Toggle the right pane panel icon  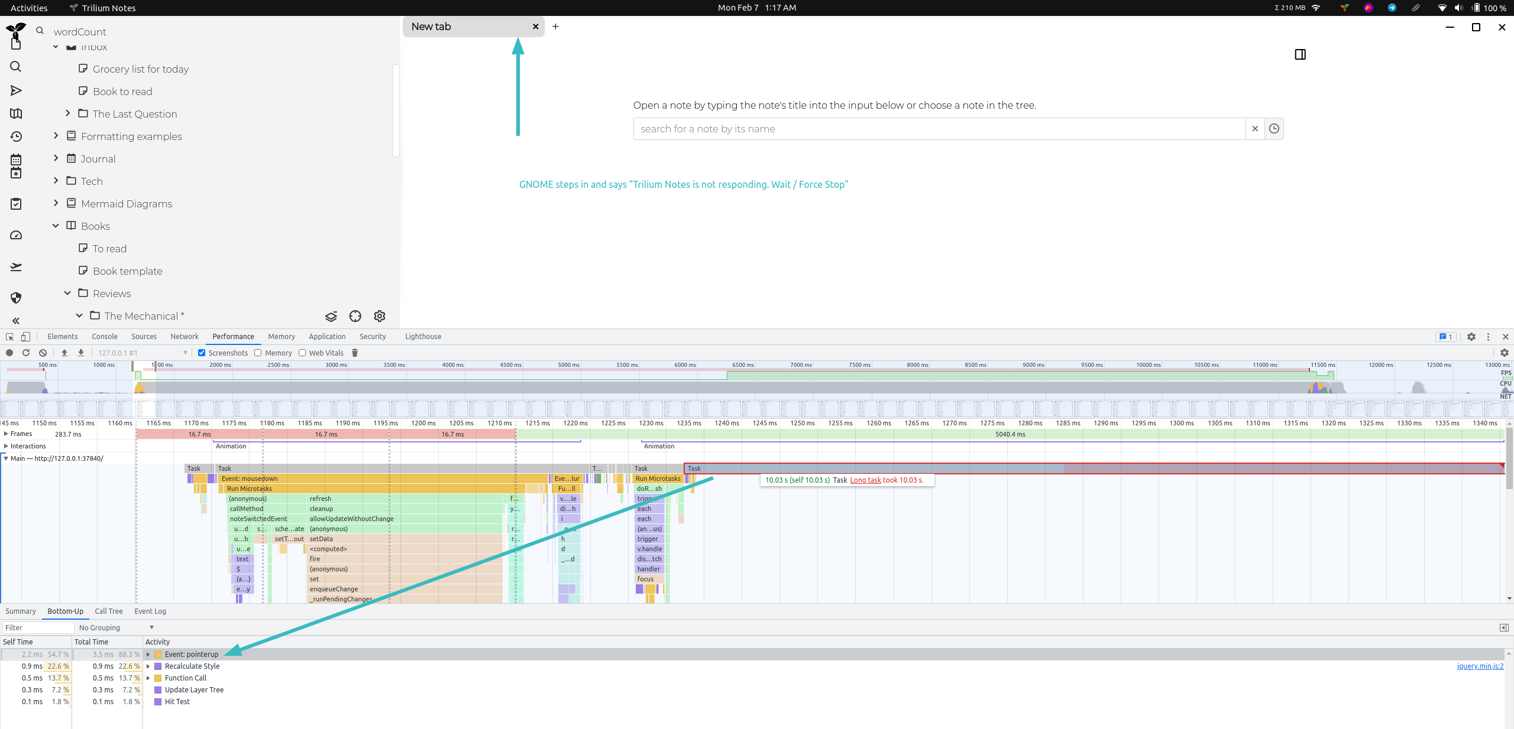[1300, 54]
